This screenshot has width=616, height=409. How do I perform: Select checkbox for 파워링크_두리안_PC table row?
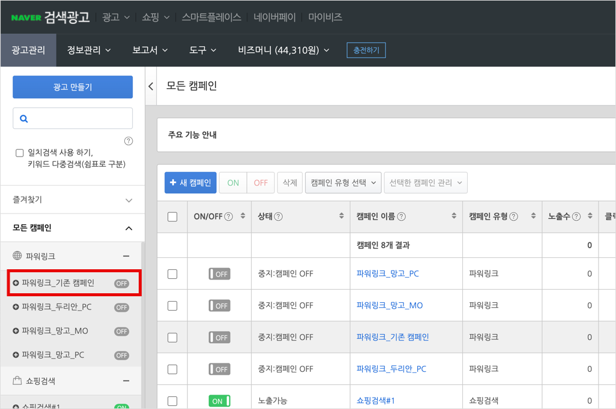172,369
